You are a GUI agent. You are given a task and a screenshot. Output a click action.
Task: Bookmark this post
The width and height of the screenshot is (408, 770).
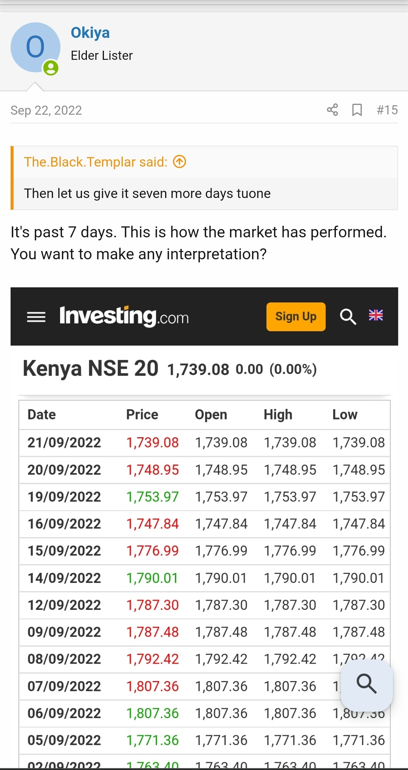(x=357, y=110)
